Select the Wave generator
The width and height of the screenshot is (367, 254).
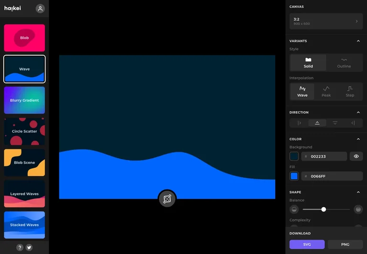(x=24, y=69)
